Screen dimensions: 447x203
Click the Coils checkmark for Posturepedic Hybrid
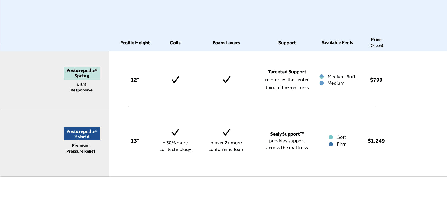[175, 132]
